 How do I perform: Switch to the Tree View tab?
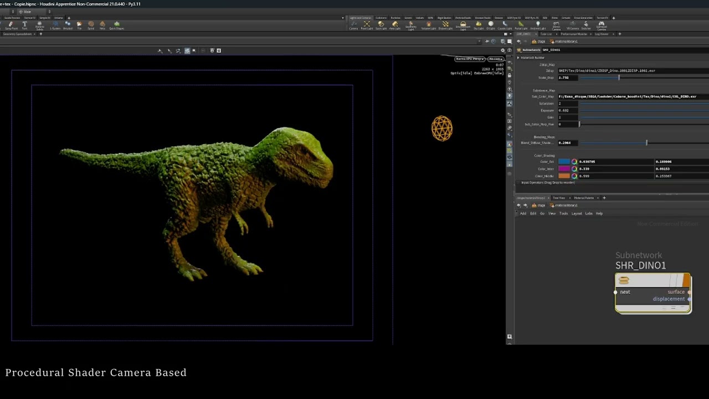558,198
